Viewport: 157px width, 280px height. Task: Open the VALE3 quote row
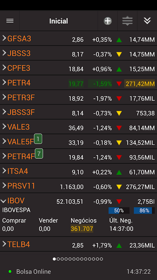78,127
